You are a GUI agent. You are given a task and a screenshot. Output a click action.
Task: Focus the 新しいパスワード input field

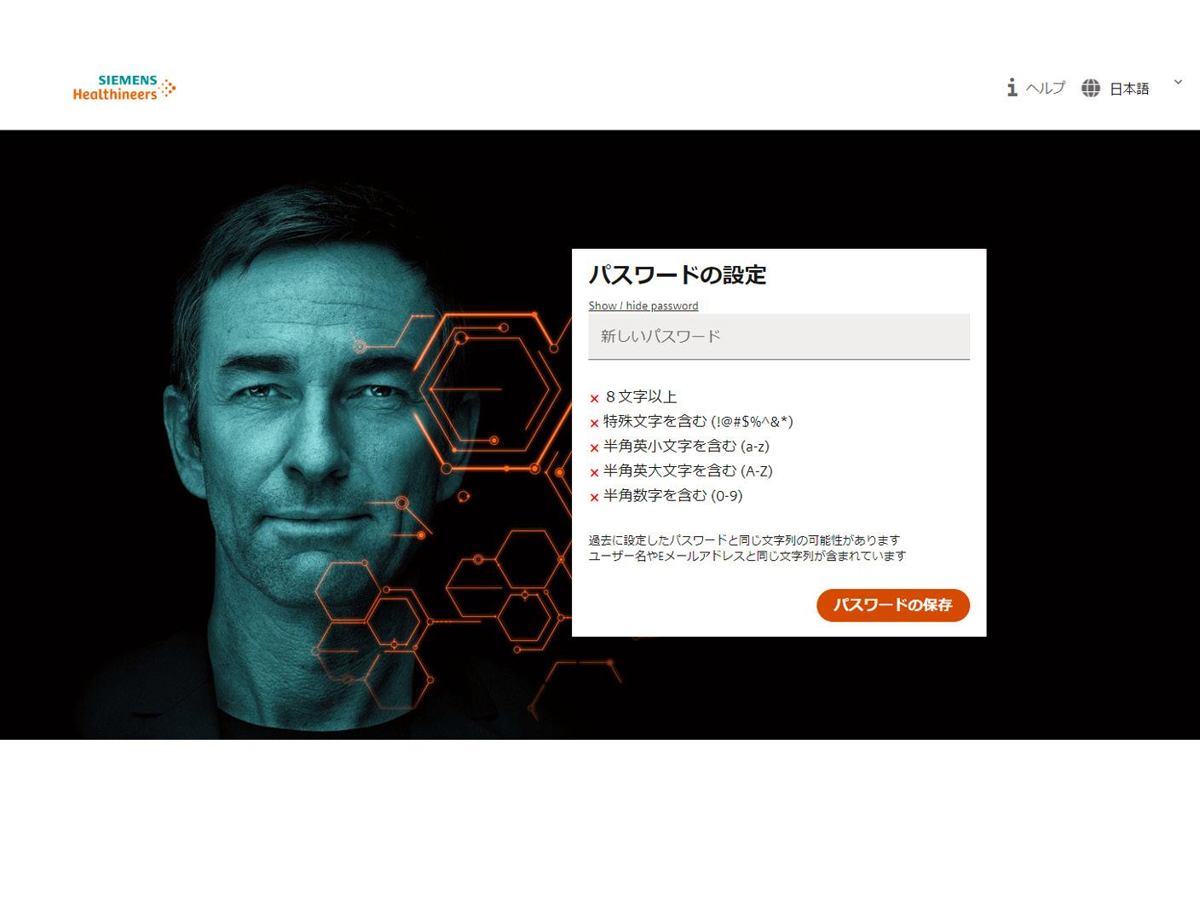click(x=779, y=337)
